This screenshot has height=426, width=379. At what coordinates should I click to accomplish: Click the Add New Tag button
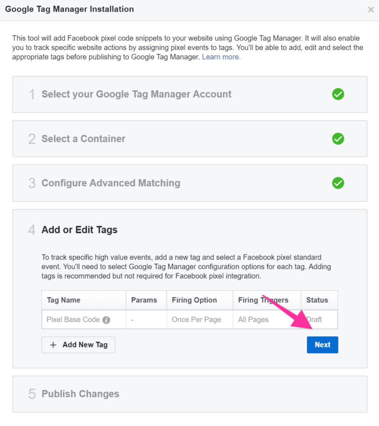(x=78, y=345)
